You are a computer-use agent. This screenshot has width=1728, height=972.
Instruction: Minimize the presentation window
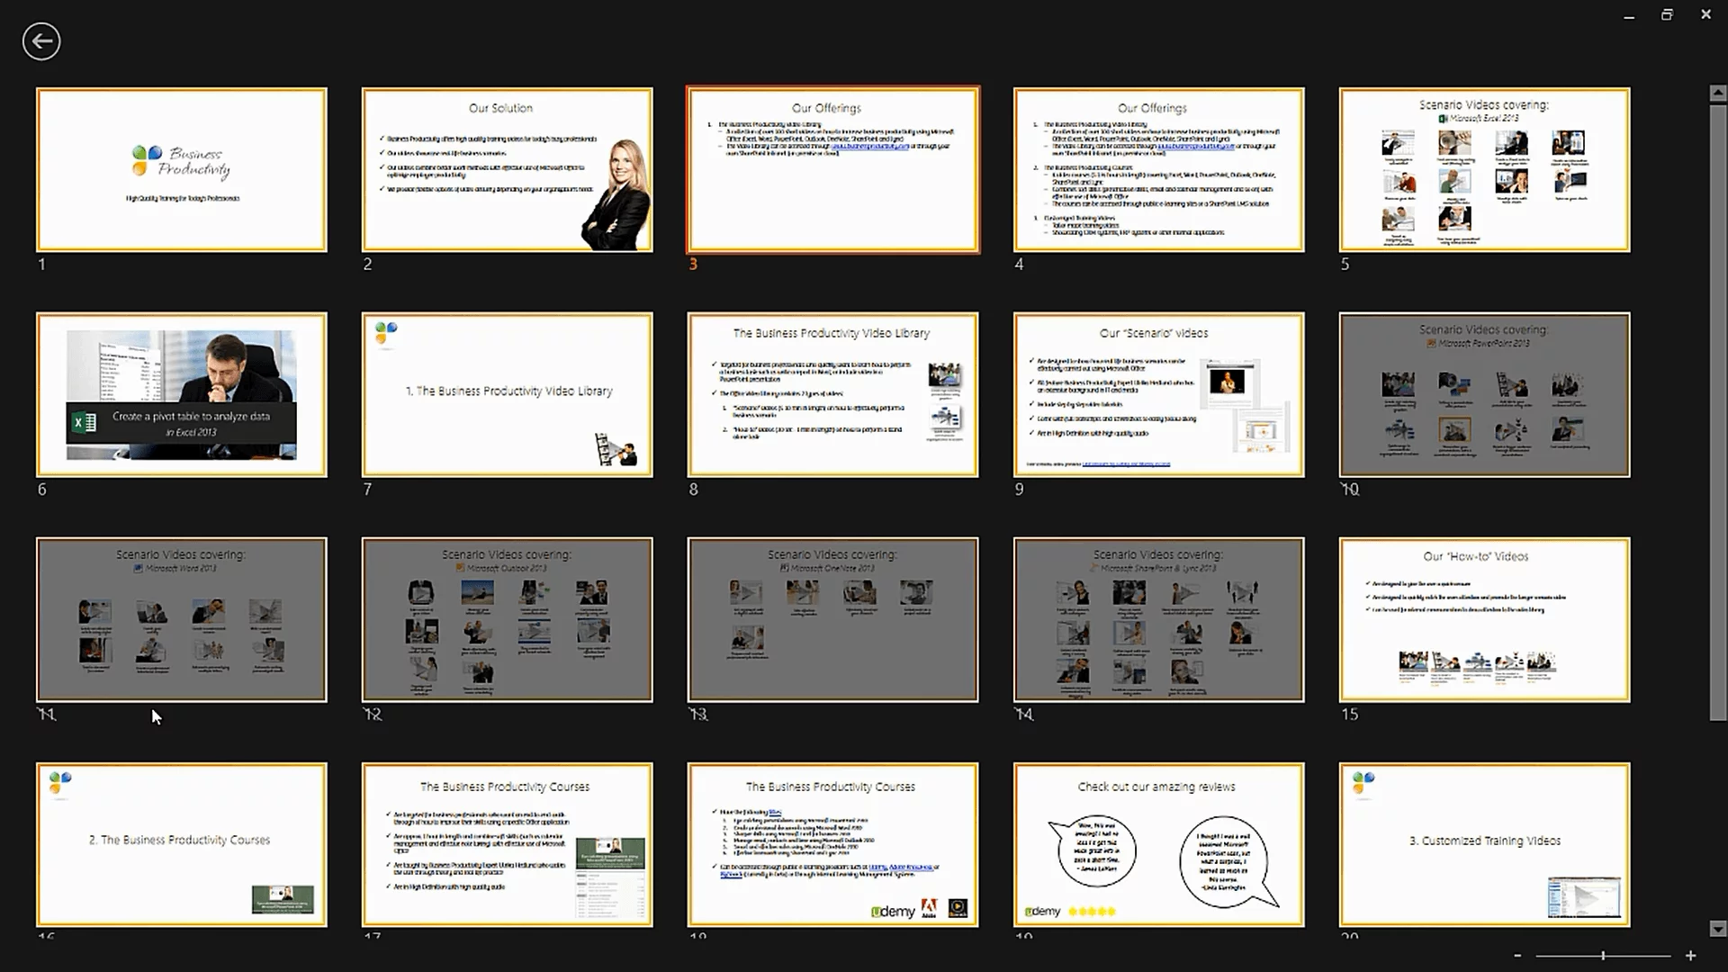click(x=1628, y=15)
